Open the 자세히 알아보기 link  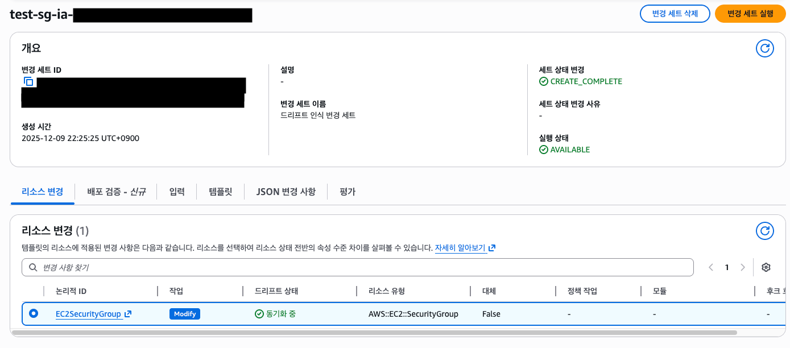[x=460, y=248]
